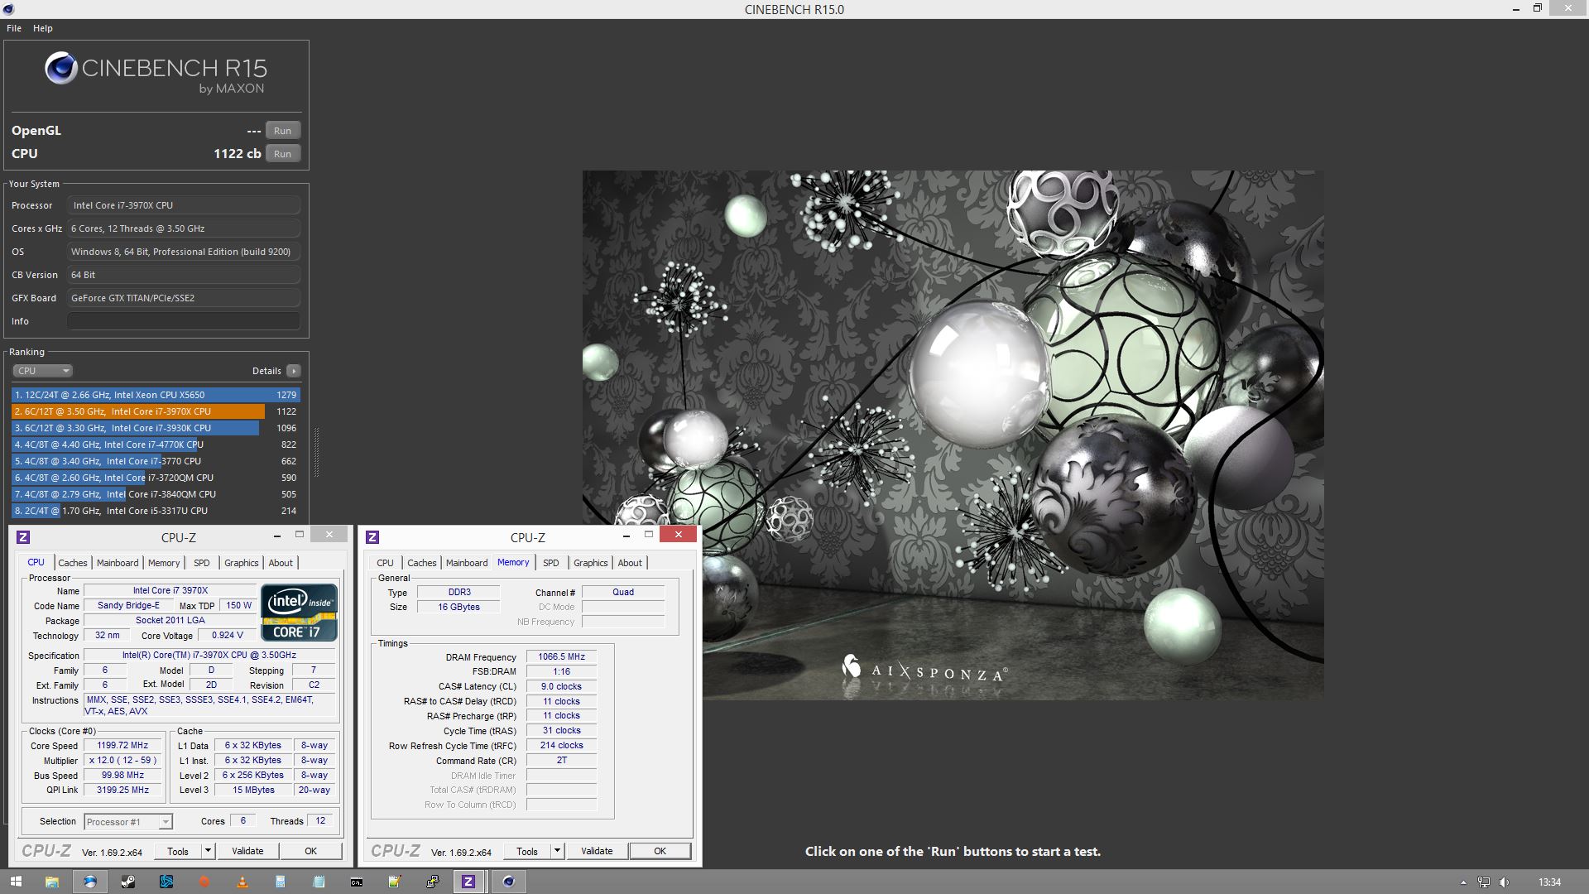Click OK in the right CPU-Z window
The height and width of the screenshot is (894, 1589).
click(x=660, y=851)
